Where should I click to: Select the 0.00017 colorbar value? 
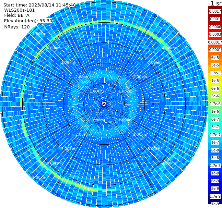click(215, 42)
